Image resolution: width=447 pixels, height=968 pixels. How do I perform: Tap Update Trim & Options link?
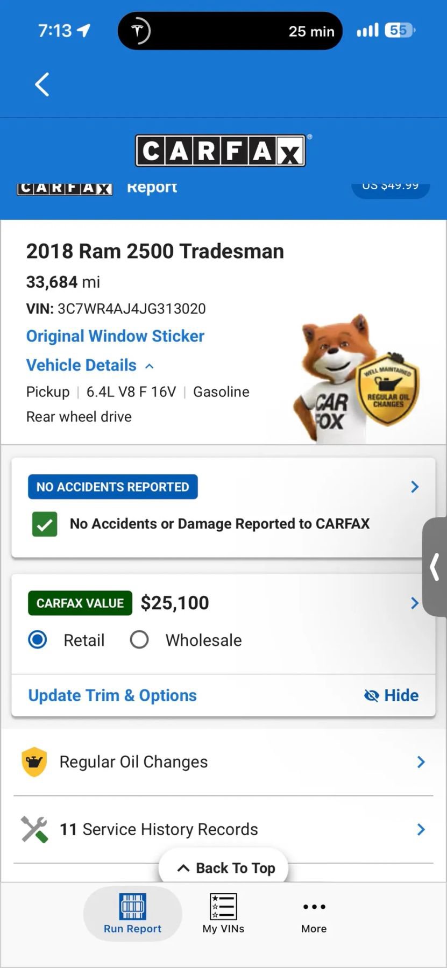(112, 695)
